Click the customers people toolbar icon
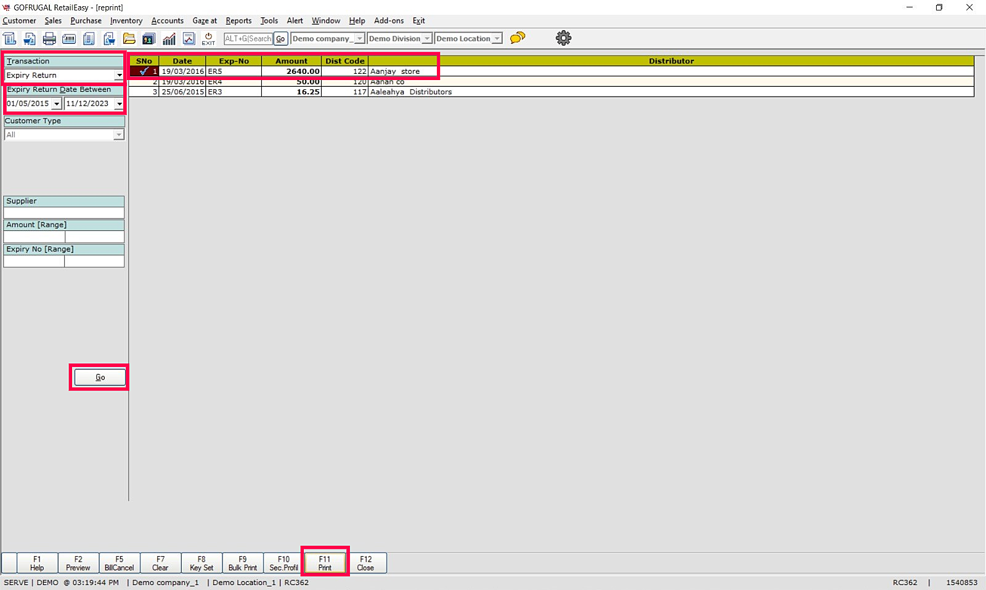Image resolution: width=986 pixels, height=590 pixels. [x=149, y=39]
